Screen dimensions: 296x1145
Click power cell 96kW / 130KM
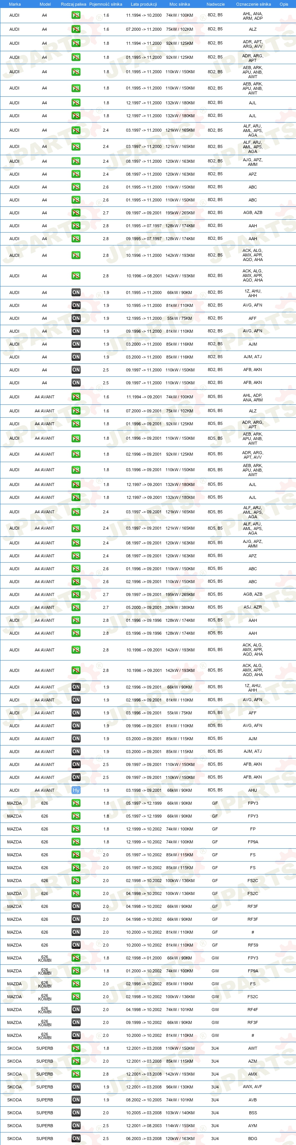[180, 1087]
